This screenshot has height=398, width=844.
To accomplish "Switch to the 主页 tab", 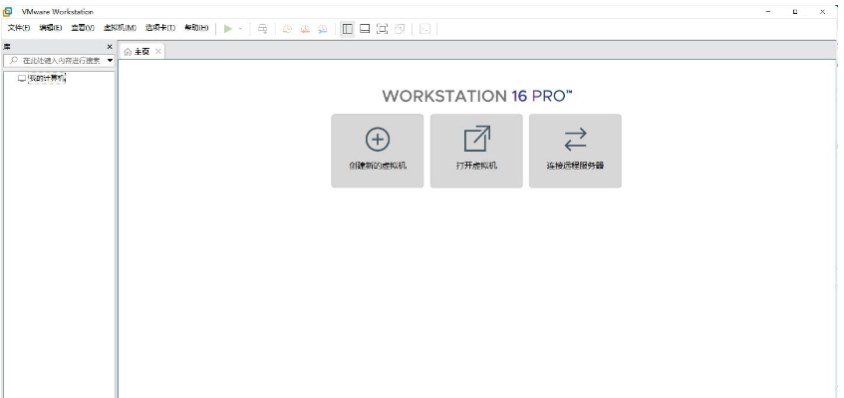I will click(x=141, y=51).
